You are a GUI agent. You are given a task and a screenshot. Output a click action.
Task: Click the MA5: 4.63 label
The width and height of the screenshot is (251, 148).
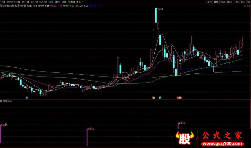(32, 6)
